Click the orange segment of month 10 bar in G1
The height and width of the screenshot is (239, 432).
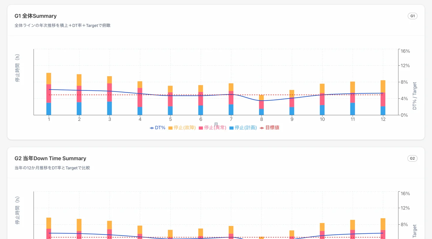pyautogui.click(x=322, y=89)
